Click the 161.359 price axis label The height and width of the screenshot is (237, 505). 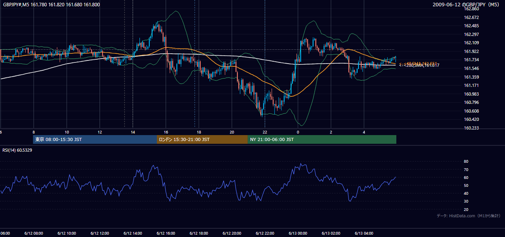[471, 77]
